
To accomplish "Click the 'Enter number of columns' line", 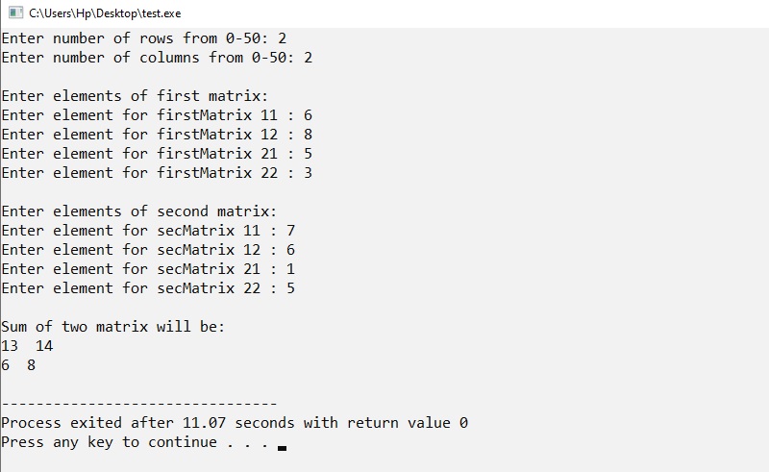I will [x=157, y=58].
